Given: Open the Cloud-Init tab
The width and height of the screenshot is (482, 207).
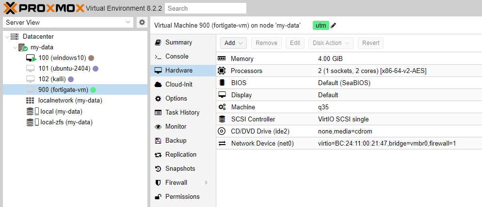Looking at the screenshot, I should [183, 84].
